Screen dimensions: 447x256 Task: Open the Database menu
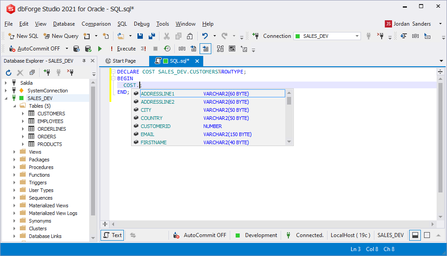(64, 24)
